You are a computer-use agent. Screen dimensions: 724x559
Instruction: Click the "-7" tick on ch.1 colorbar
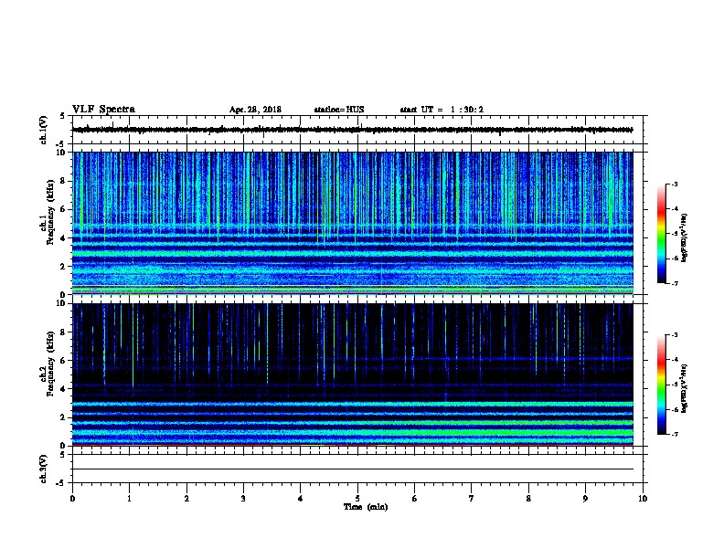(674, 283)
